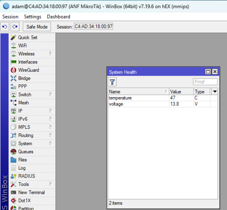Open the Dot1X icon
Image resolution: width=227 pixels, height=210 pixels.
click(13, 201)
